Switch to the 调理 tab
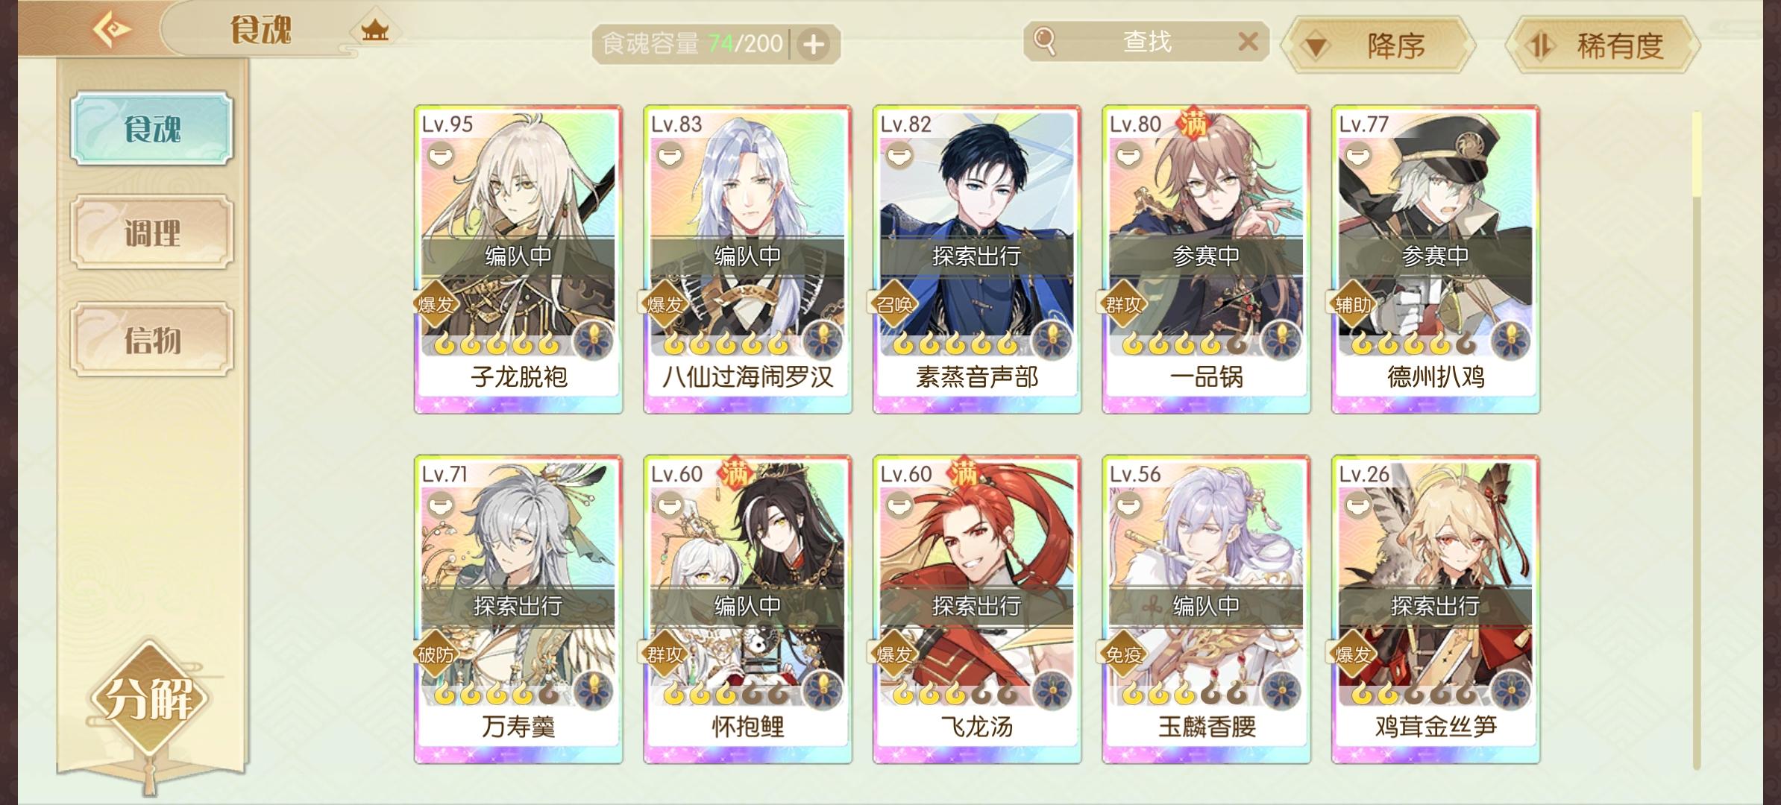 pyautogui.click(x=152, y=233)
